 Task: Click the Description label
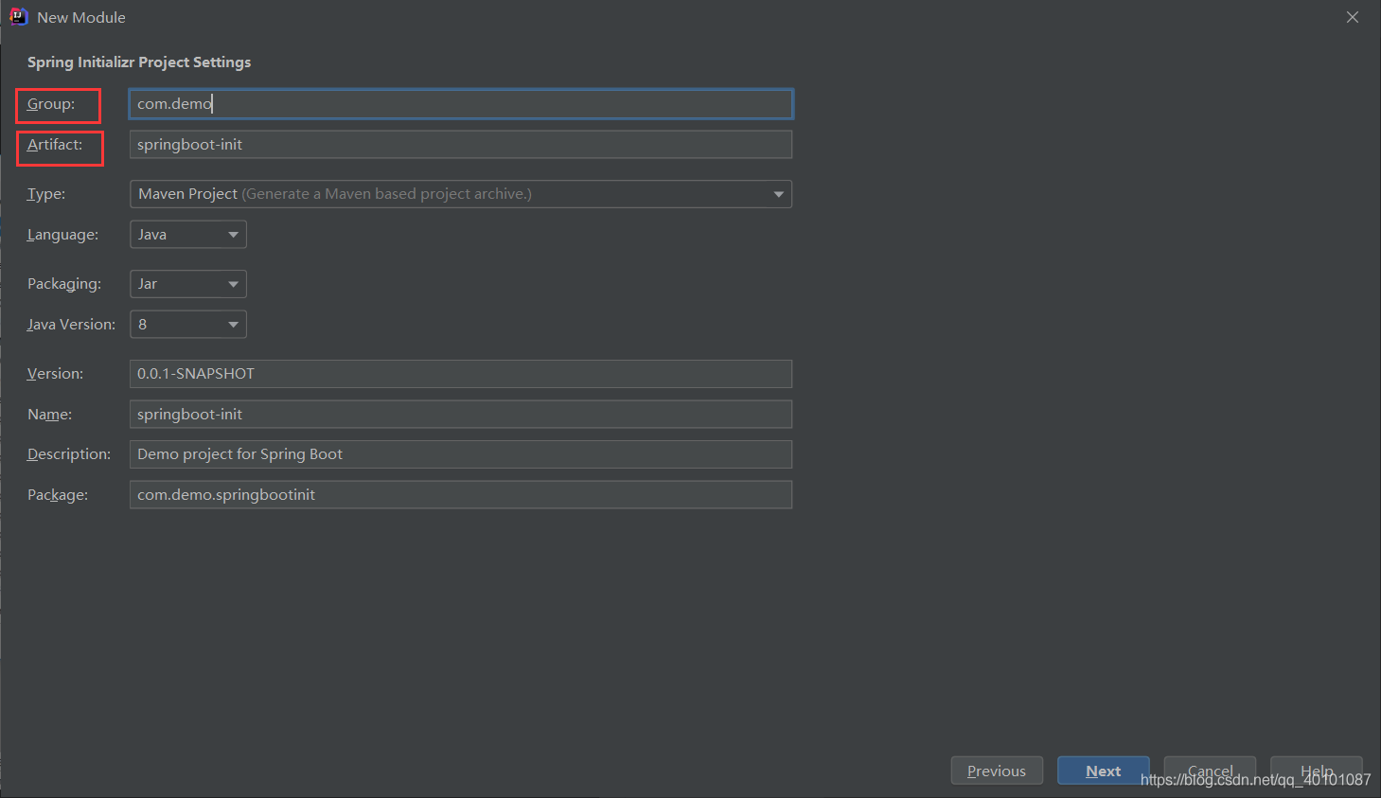[x=69, y=454]
